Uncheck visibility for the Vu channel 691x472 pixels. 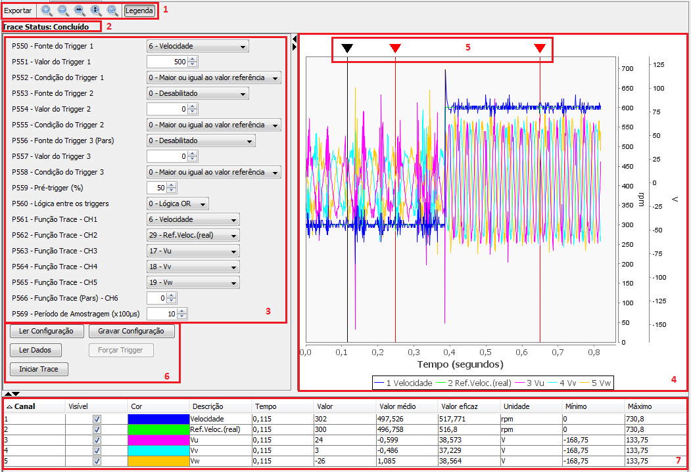coord(97,440)
